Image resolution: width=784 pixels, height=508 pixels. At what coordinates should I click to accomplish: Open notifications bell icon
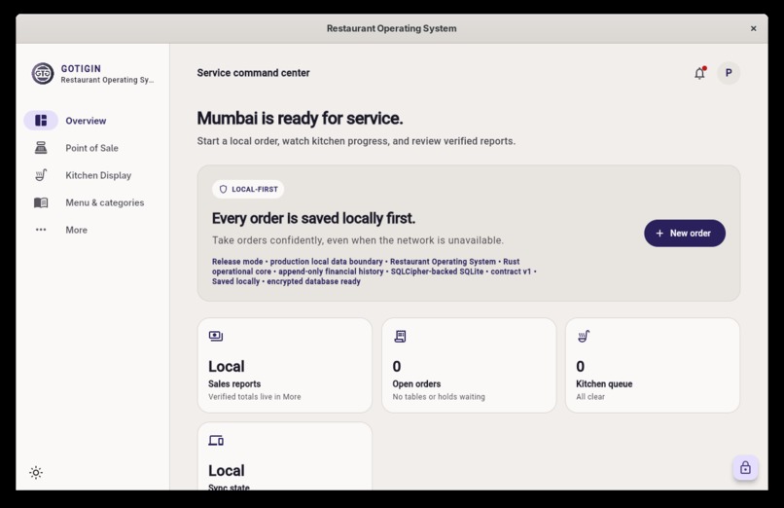pos(699,73)
